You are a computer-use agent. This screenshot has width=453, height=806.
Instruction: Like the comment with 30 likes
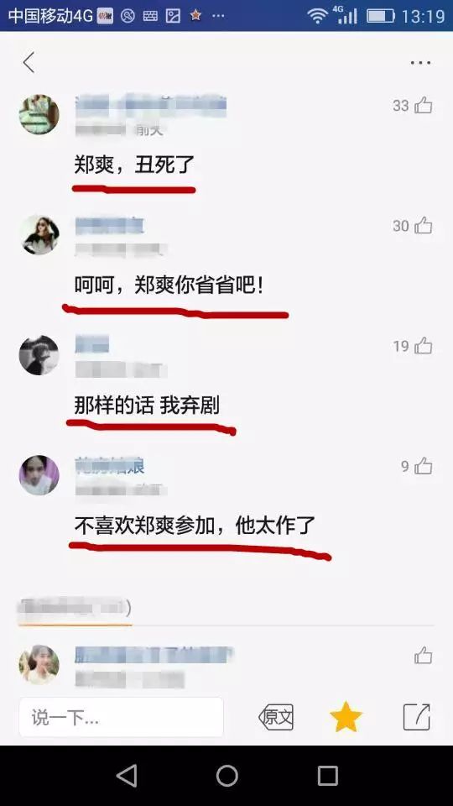click(x=423, y=226)
